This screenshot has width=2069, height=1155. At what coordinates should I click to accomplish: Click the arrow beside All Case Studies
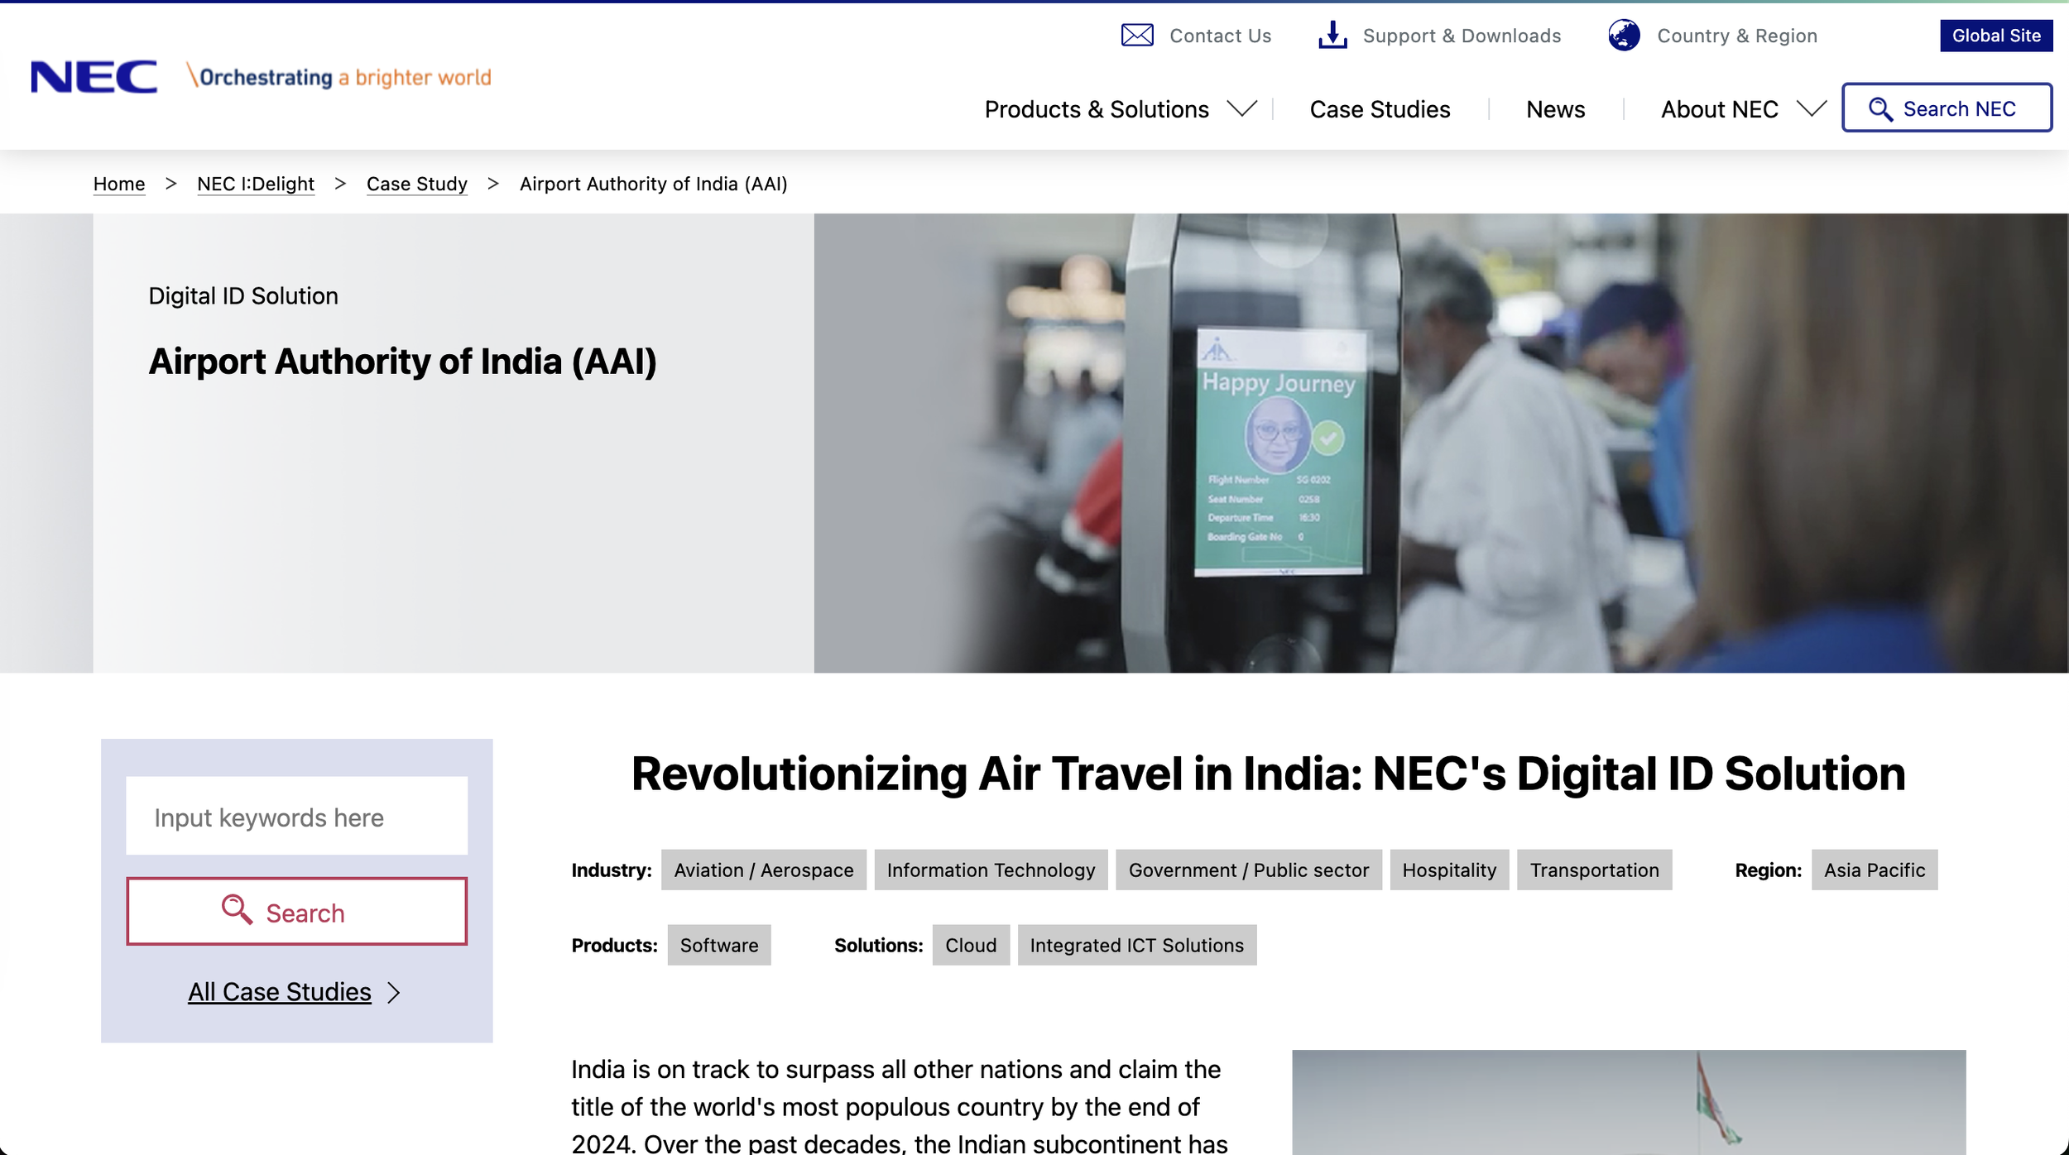click(x=394, y=992)
